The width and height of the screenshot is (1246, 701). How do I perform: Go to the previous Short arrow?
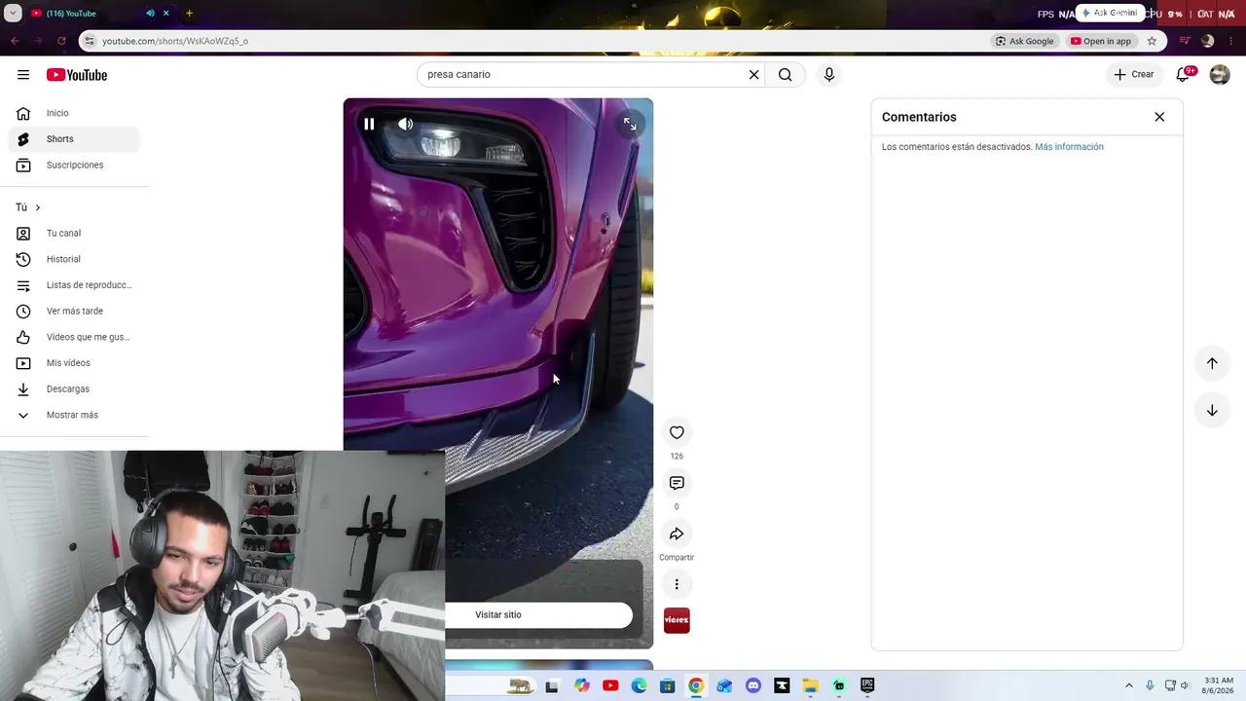coord(1212,363)
